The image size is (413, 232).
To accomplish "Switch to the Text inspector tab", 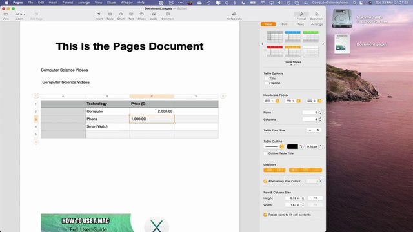I will pos(301,24).
